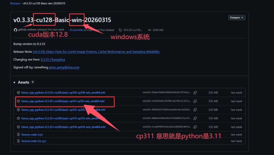Click the 335 MB size of the cp314 wheel
Image resolution: width=274 pixels, height=155 pixels.
click(213, 127)
